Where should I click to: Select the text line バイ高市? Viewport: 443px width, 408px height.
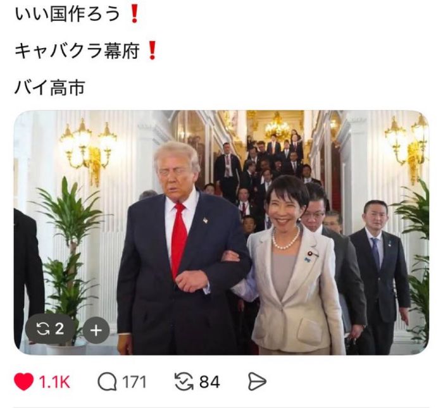[50, 87]
